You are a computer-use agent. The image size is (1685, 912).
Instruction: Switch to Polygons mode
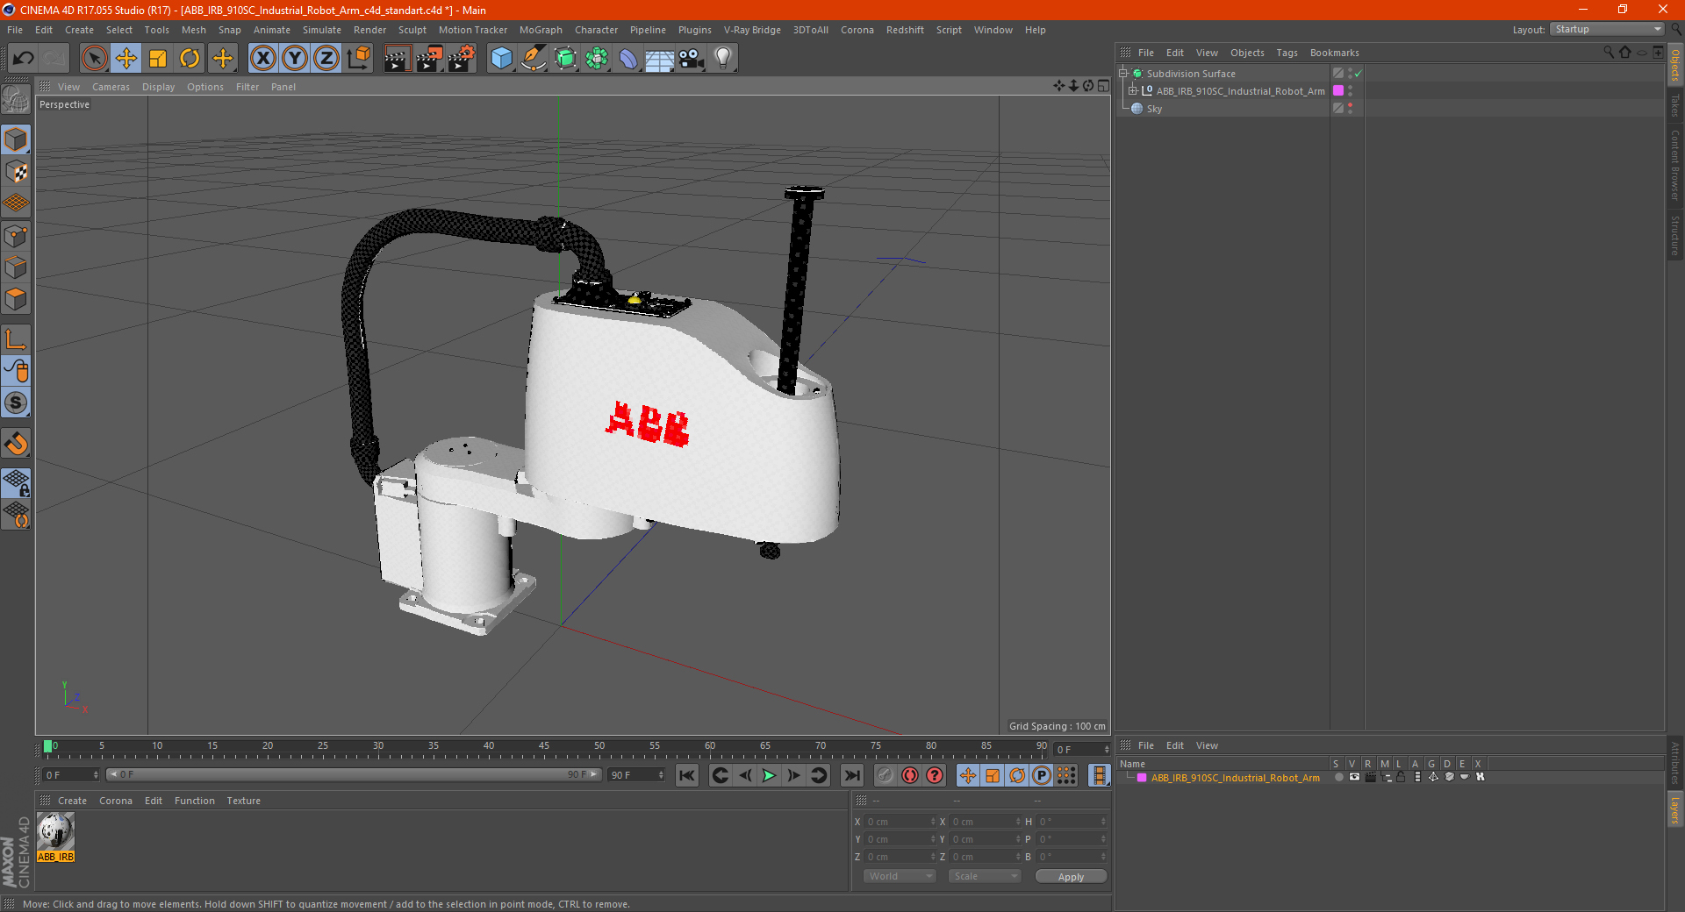[x=16, y=299]
